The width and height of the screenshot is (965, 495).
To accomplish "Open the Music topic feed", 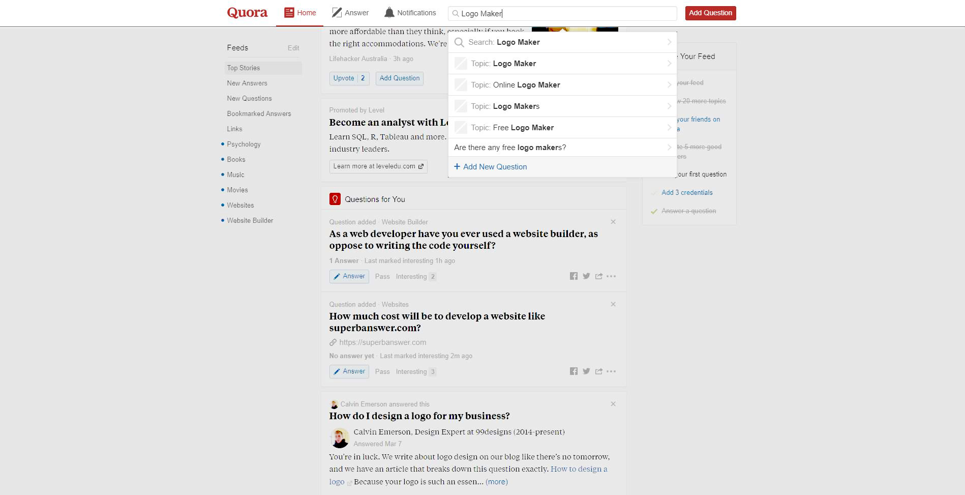I will (x=235, y=175).
